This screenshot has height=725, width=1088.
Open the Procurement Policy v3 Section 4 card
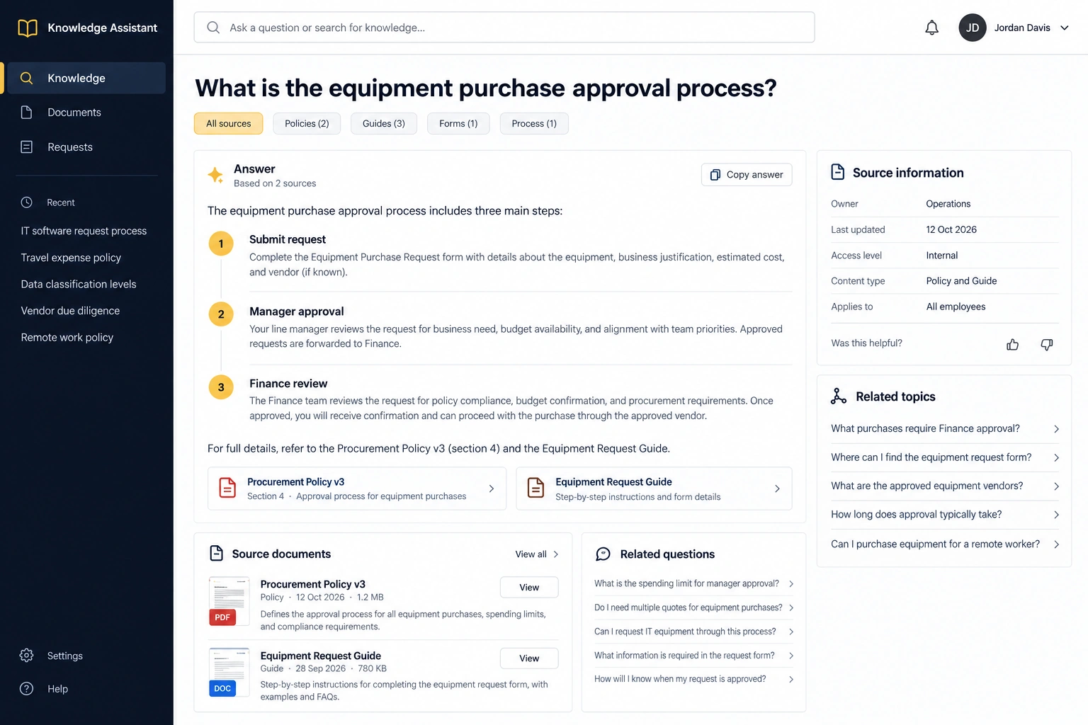click(x=357, y=489)
